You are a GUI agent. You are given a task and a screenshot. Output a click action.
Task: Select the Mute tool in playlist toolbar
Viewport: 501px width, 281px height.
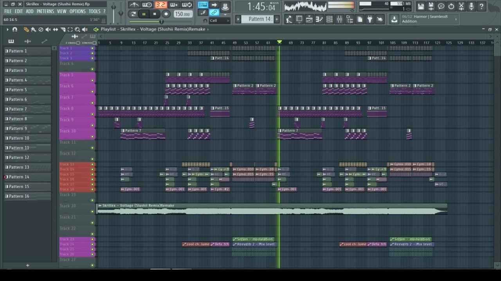point(48,29)
